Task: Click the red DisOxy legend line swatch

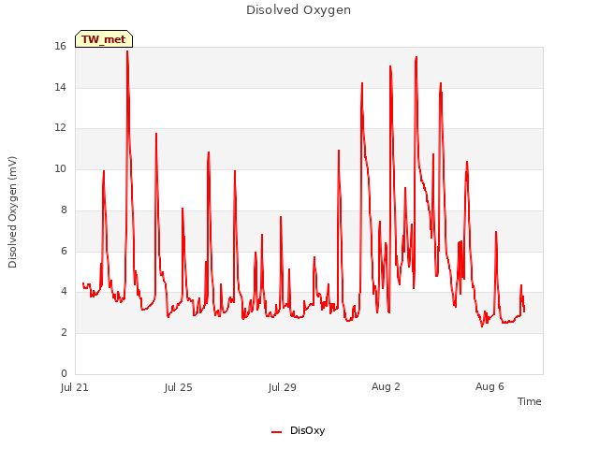Action: point(277,432)
